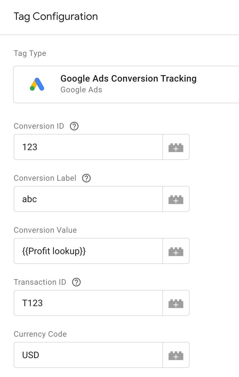
Task: Click the Google Ads subtitle text
Action: pyautogui.click(x=81, y=90)
